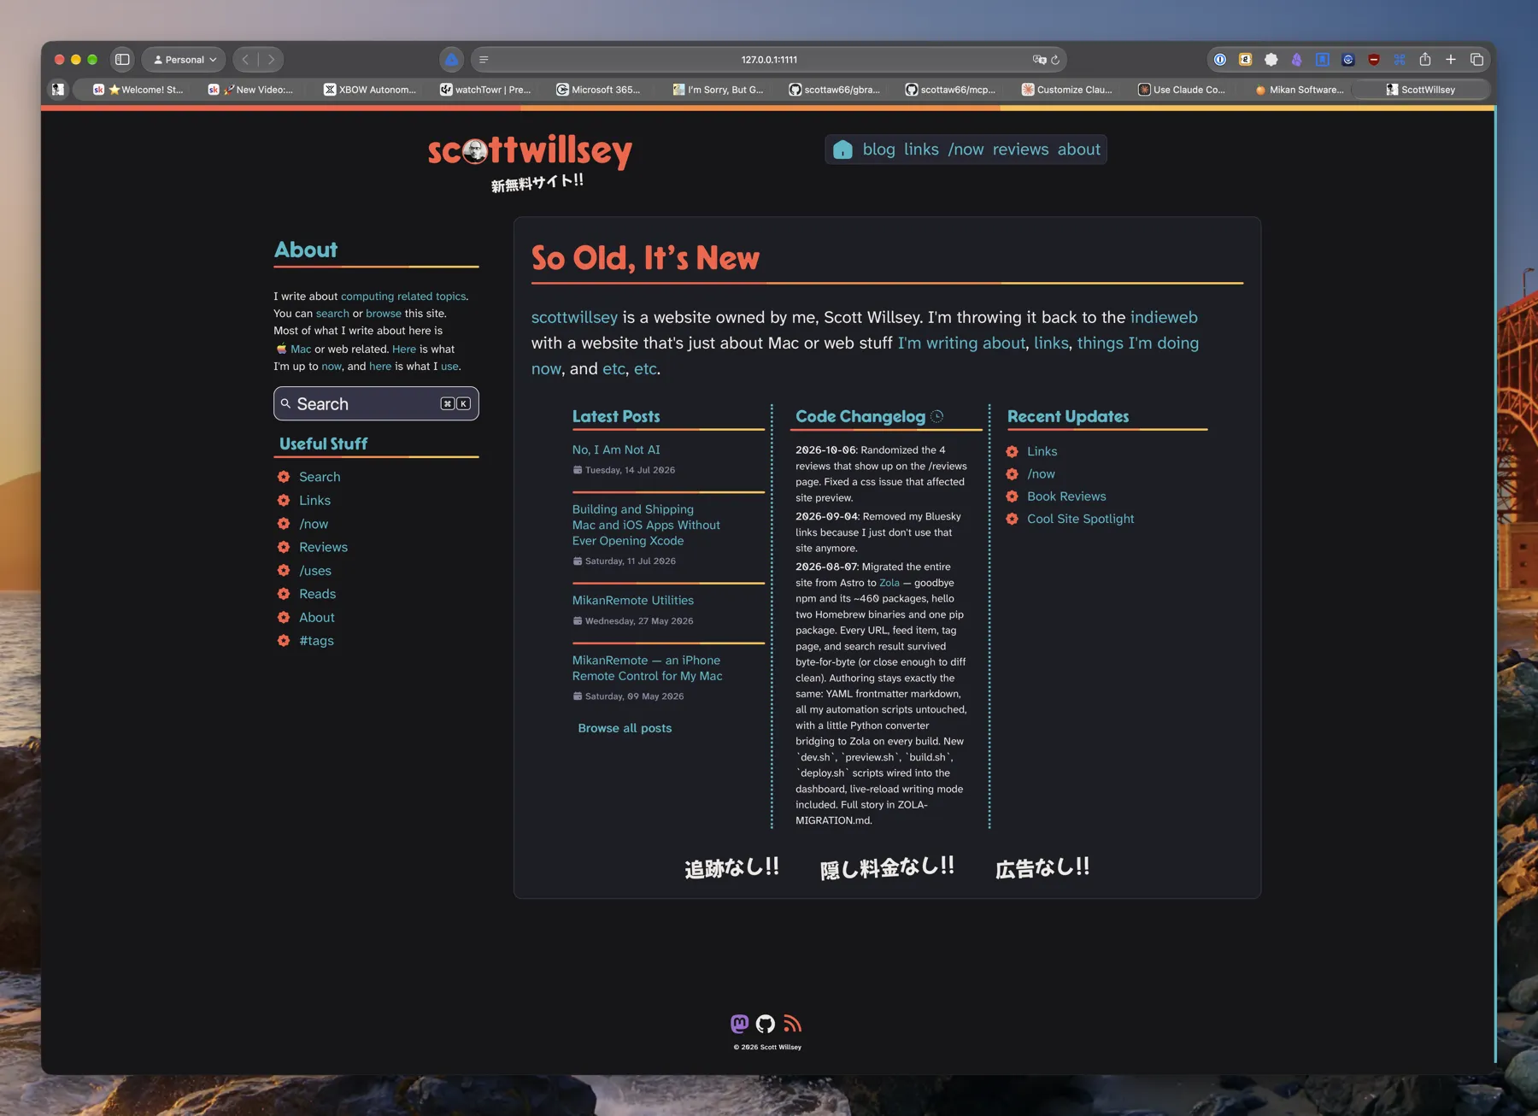
Task: Open the purple Obsidian extension icon
Action: (1297, 59)
